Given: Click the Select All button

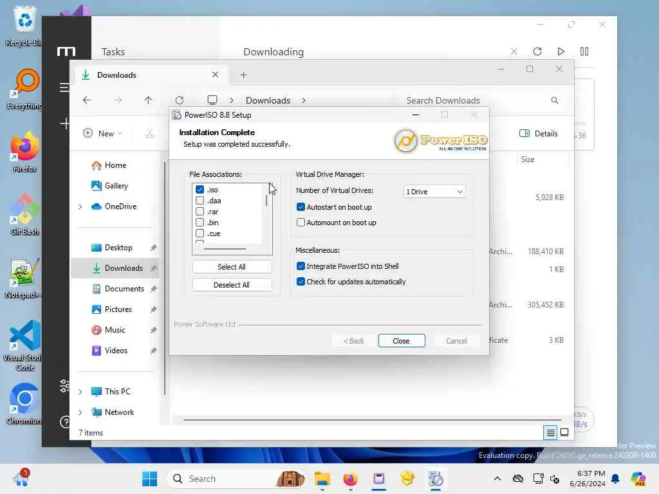Looking at the screenshot, I should [x=232, y=267].
